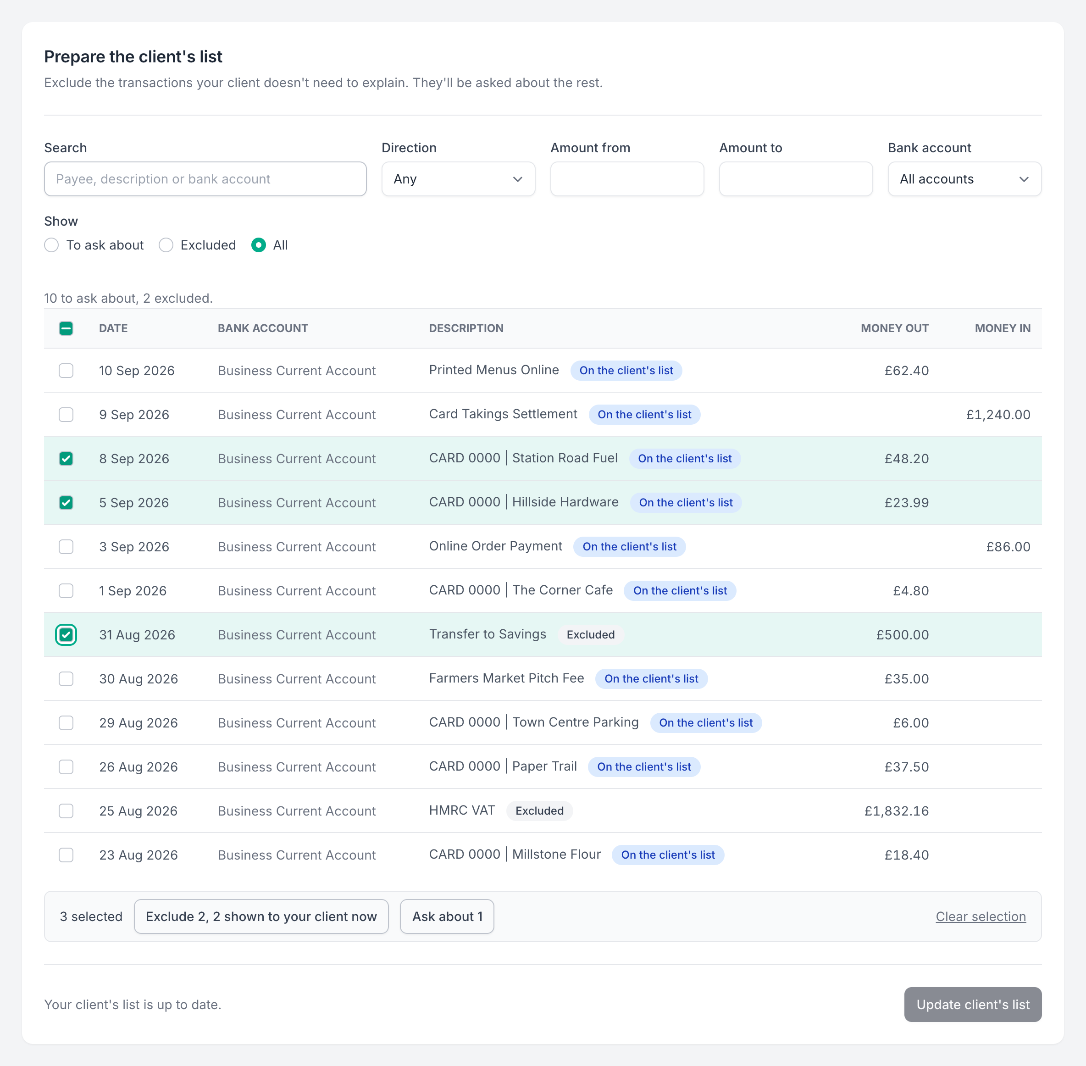The height and width of the screenshot is (1066, 1086).
Task: Uncheck the Transfer to Savings row checkbox
Action: (66, 635)
